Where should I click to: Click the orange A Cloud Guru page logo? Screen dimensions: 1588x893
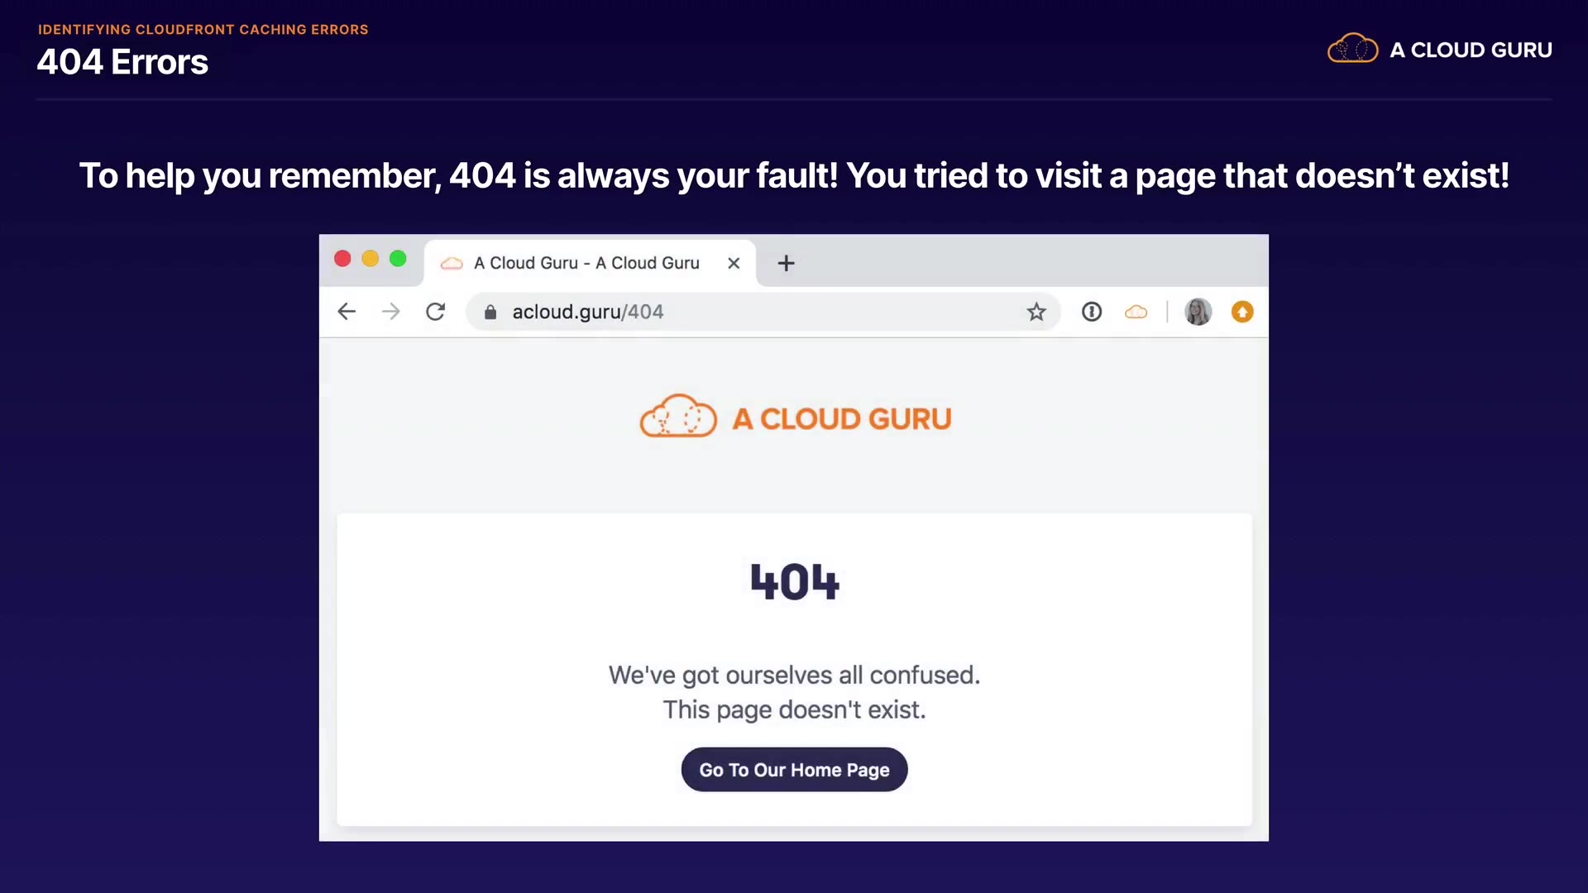click(x=795, y=418)
